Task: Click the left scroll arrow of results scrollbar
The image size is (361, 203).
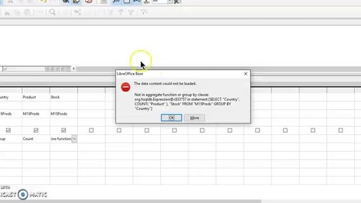Action: click(x=74, y=69)
